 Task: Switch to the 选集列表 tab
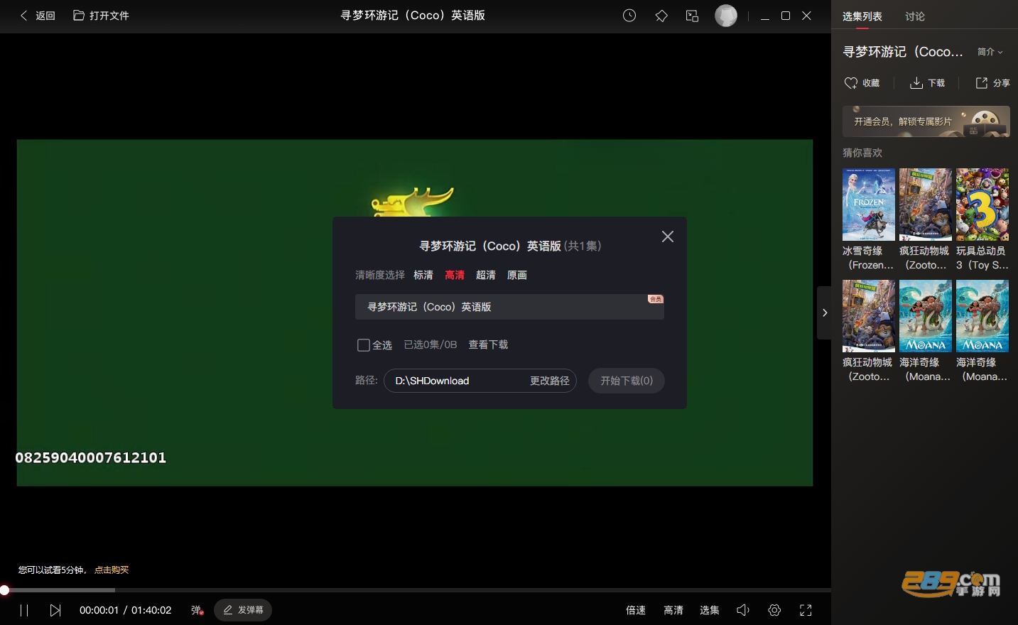coord(862,16)
